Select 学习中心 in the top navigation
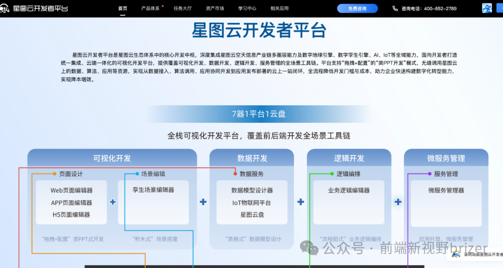 coord(247,8)
